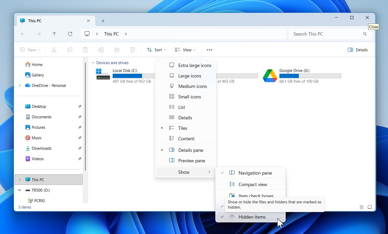Expand the OneDrive - Personal tree item
Image resolution: width=388 pixels, height=234 pixels.
(x=20, y=85)
